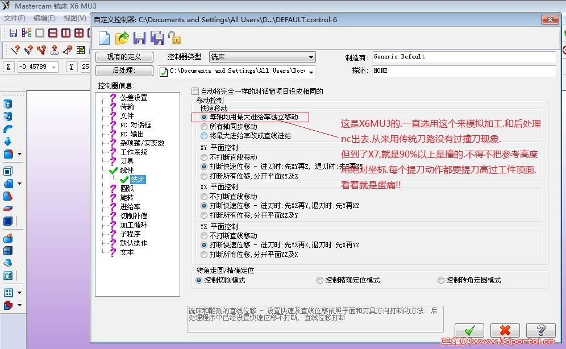Open help with the question mark button
This screenshot has height=349, width=566.
pos(541,330)
